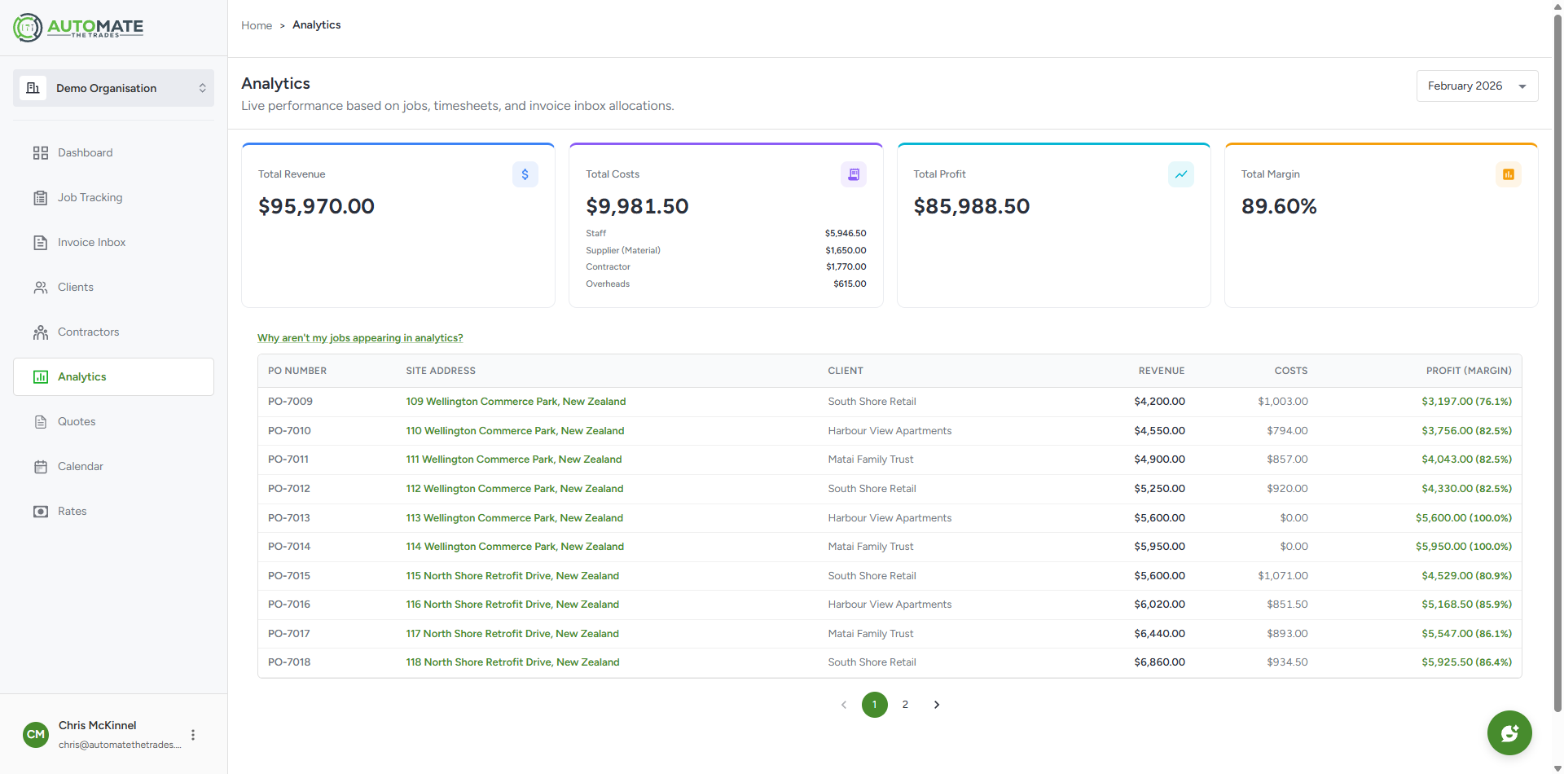
Task: Click the dollar icon on Total Revenue card
Action: [525, 174]
